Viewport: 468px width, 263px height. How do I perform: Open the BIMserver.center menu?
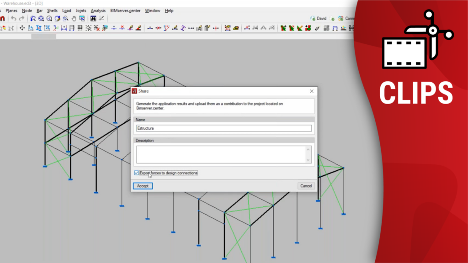[125, 11]
